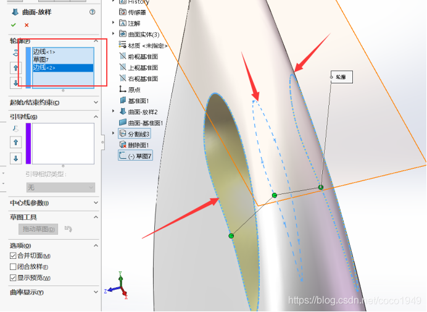This screenshot has height=312, width=427.
Task: Expand the 起始/结束约束 section
Action: click(x=96, y=103)
